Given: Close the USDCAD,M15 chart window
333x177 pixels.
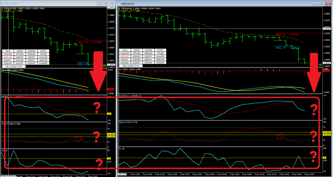Looking at the screenshot, I should point(112,4).
